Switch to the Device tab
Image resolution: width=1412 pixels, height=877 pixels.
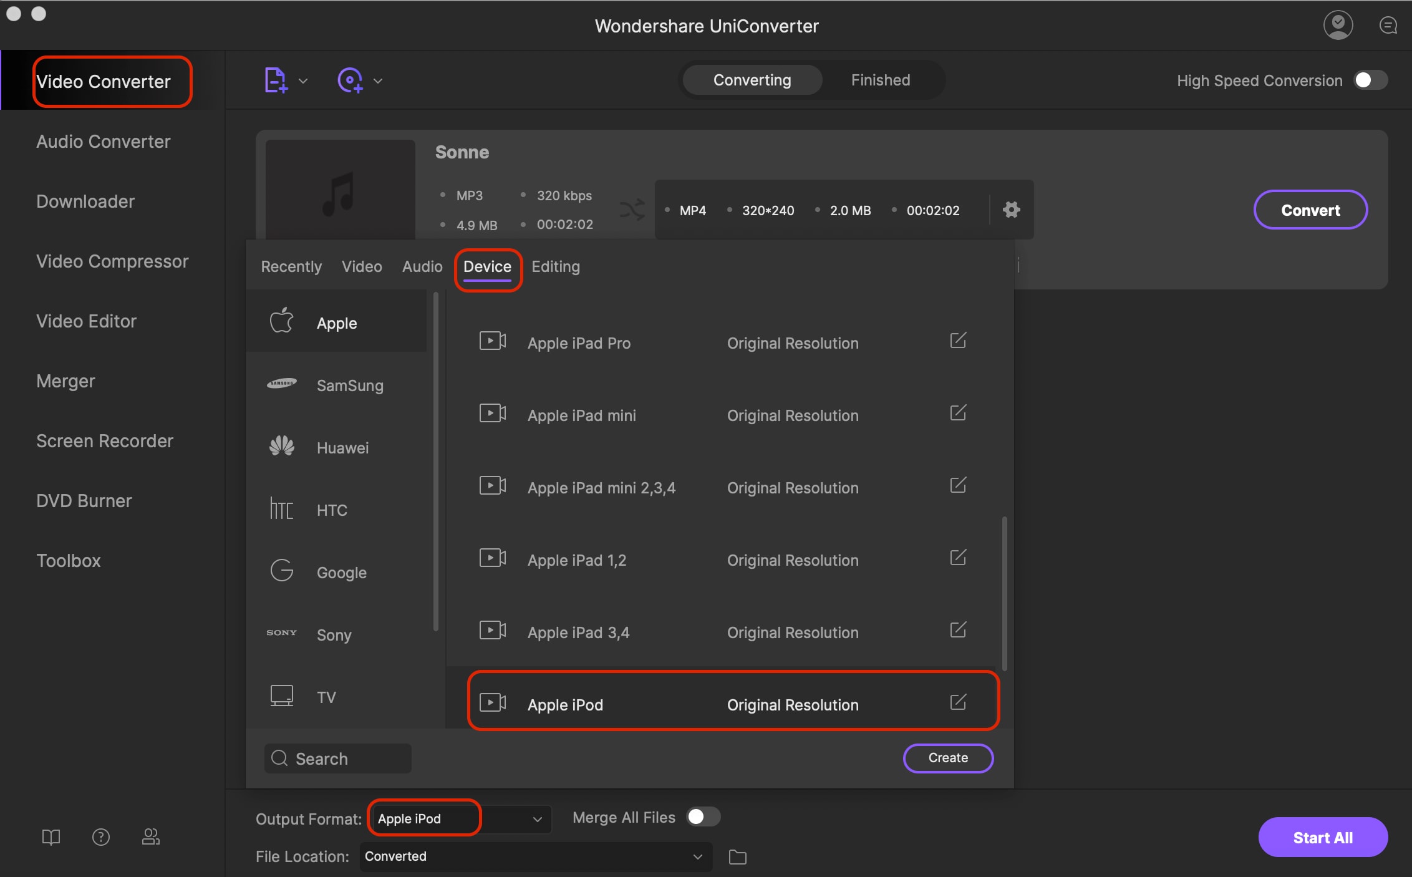(x=487, y=266)
